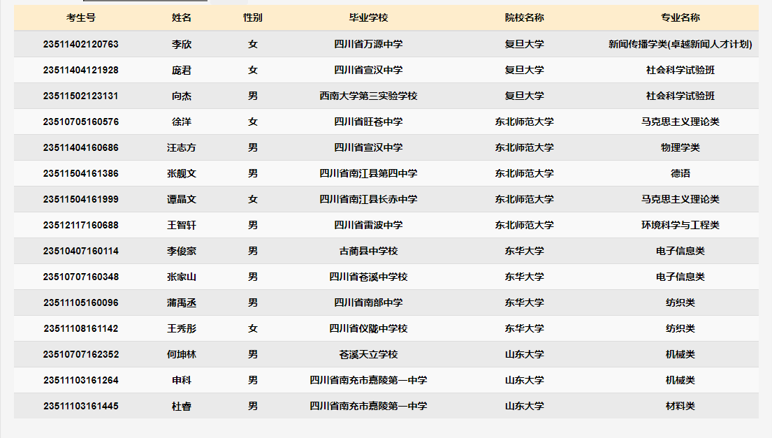Click 东北师范大学 in the 徐洋 row
Viewport: 772px width, 438px height.
[525, 122]
